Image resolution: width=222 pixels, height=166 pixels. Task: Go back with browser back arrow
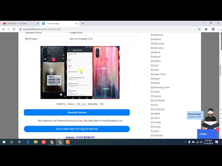(x=3, y=29)
